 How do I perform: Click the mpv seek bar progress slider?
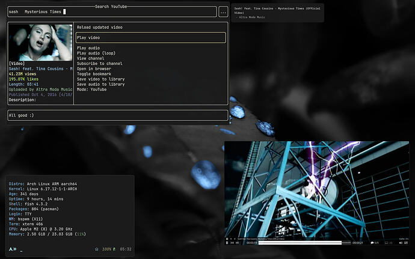tap(304, 243)
